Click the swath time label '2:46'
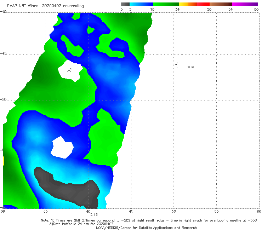The height and width of the screenshot is (230, 262). tap(94, 215)
